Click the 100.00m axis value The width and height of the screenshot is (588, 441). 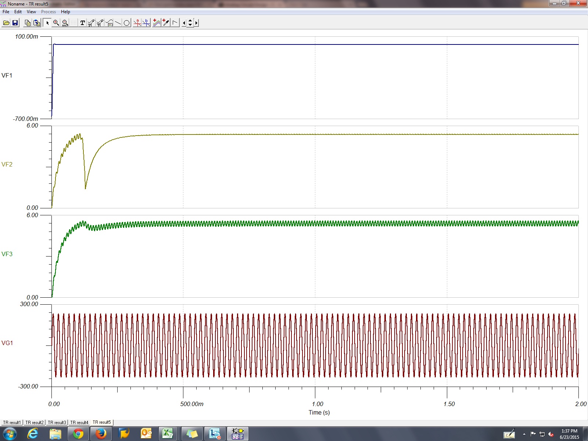tap(26, 36)
